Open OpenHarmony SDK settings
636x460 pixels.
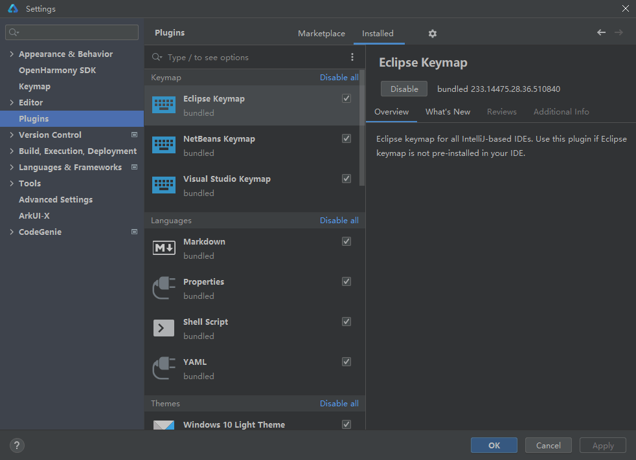pos(57,70)
